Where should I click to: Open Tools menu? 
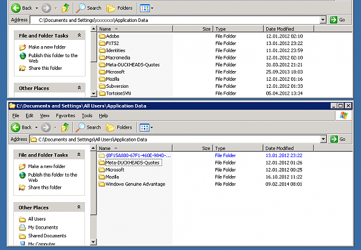pos(87,115)
